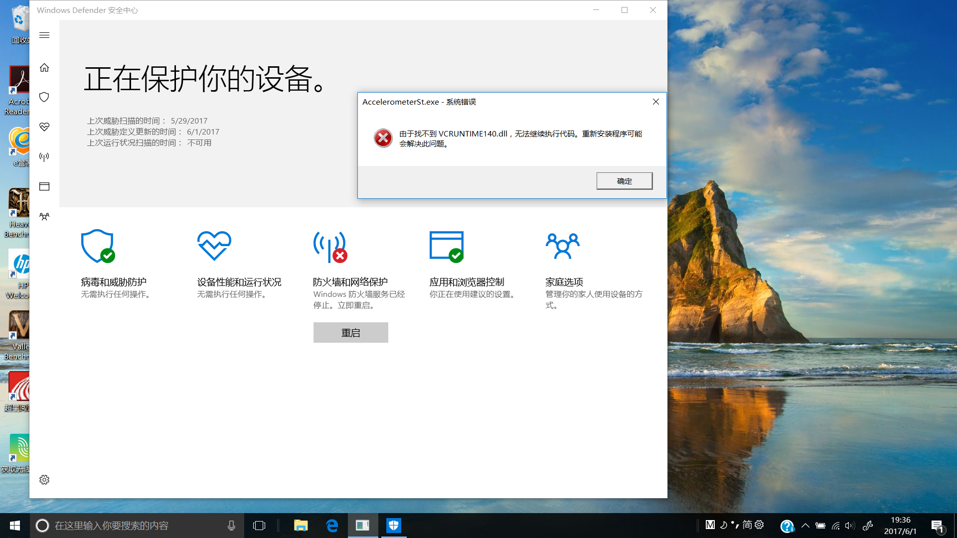Click the 防火墙和网络保护 heading
Viewport: 957px width, 538px height.
click(x=350, y=282)
